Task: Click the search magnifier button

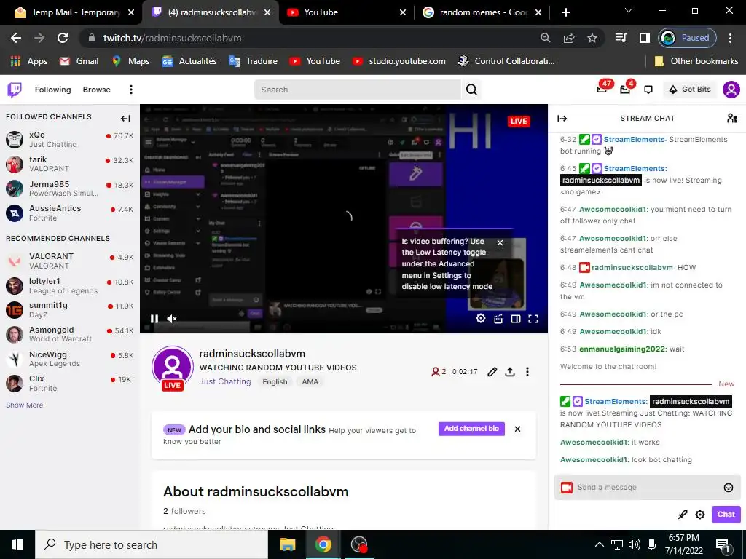Action: (x=471, y=90)
